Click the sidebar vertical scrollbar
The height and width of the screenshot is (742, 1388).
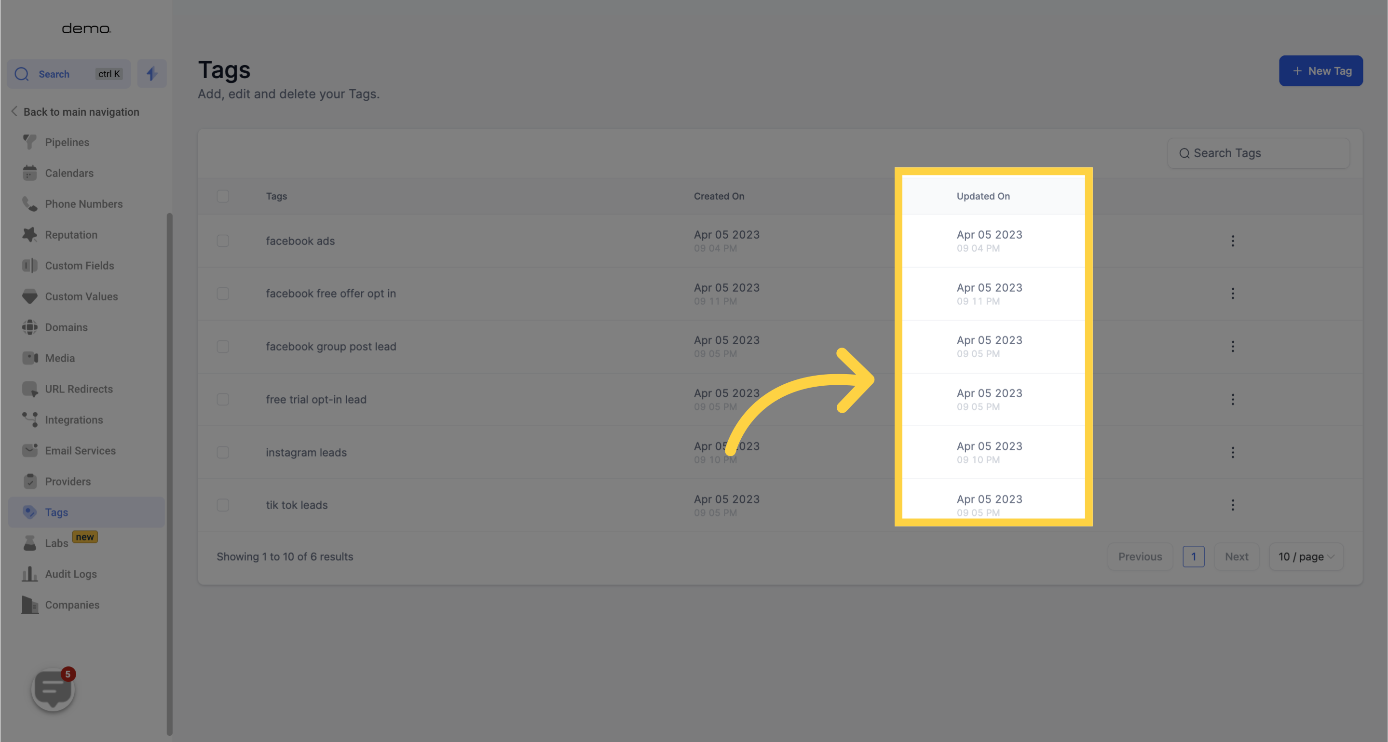(x=169, y=474)
